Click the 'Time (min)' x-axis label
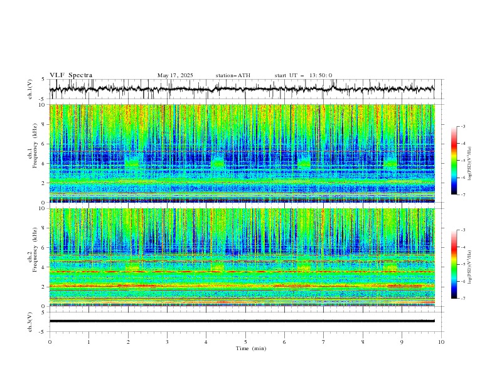This screenshot has height=384, width=497. pos(251,348)
